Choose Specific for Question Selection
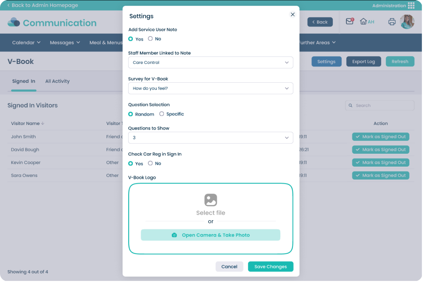This screenshot has width=423, height=282. (x=161, y=114)
